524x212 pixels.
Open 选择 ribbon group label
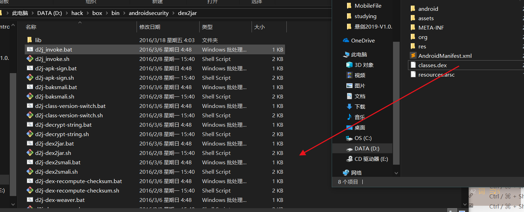click(x=256, y=2)
